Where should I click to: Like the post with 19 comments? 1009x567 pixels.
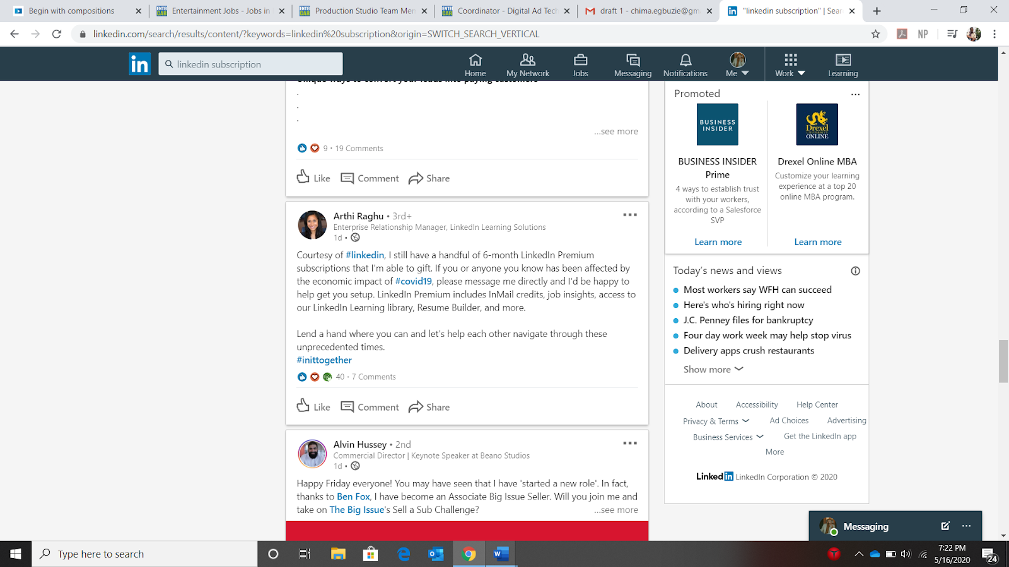click(313, 178)
